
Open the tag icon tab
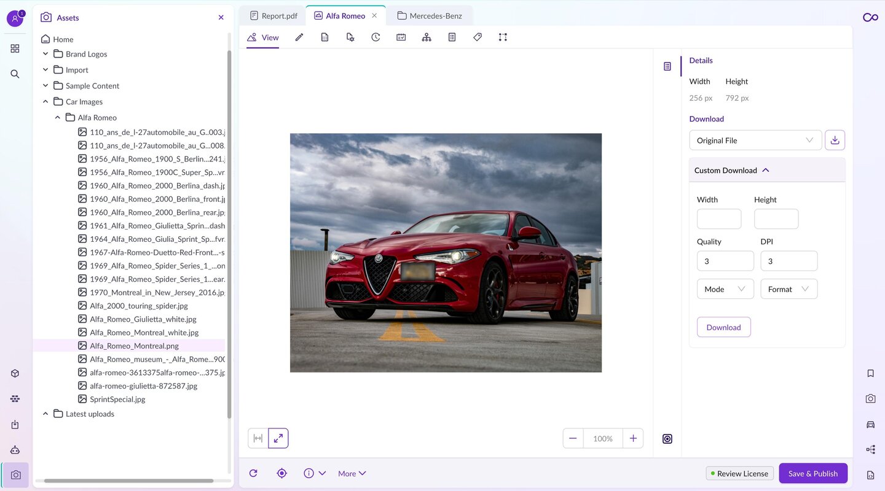coord(478,37)
